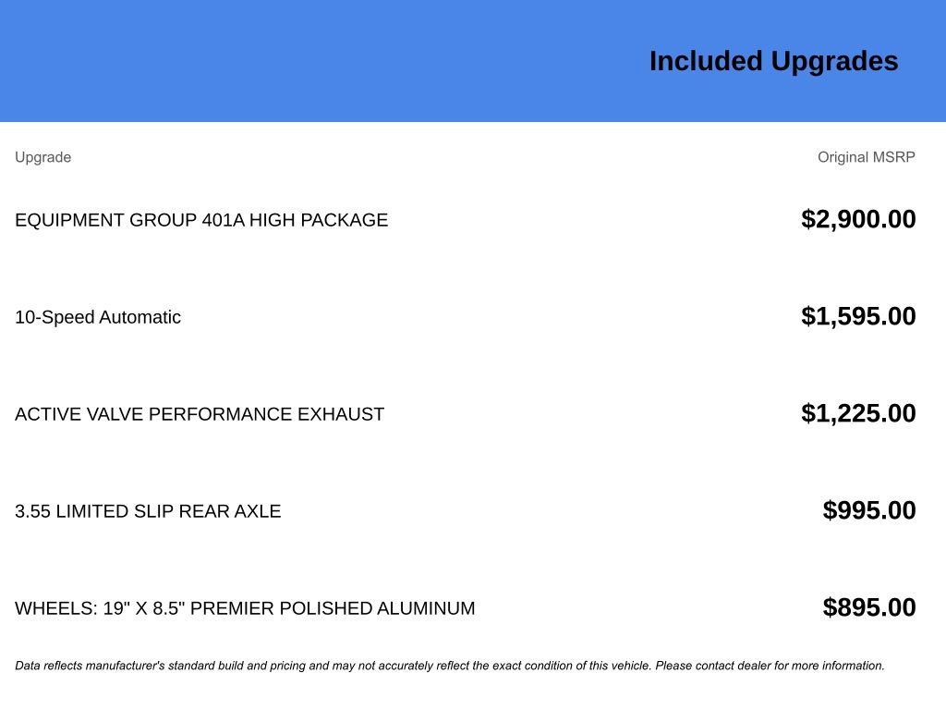Click the Included Upgrades heading
The height and width of the screenshot is (710, 946).
(773, 61)
